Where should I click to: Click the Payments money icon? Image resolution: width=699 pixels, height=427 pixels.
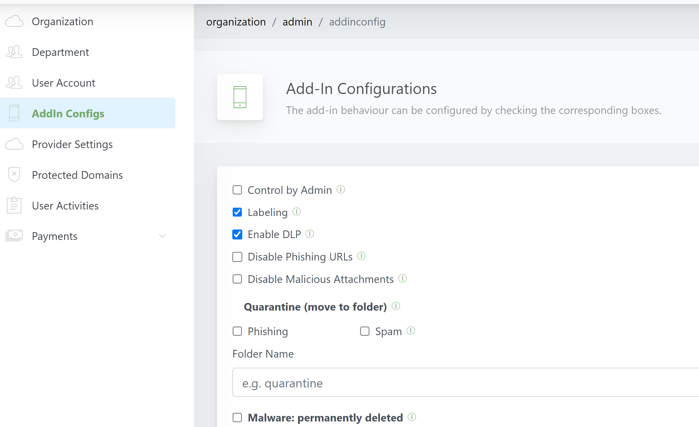[14, 236]
